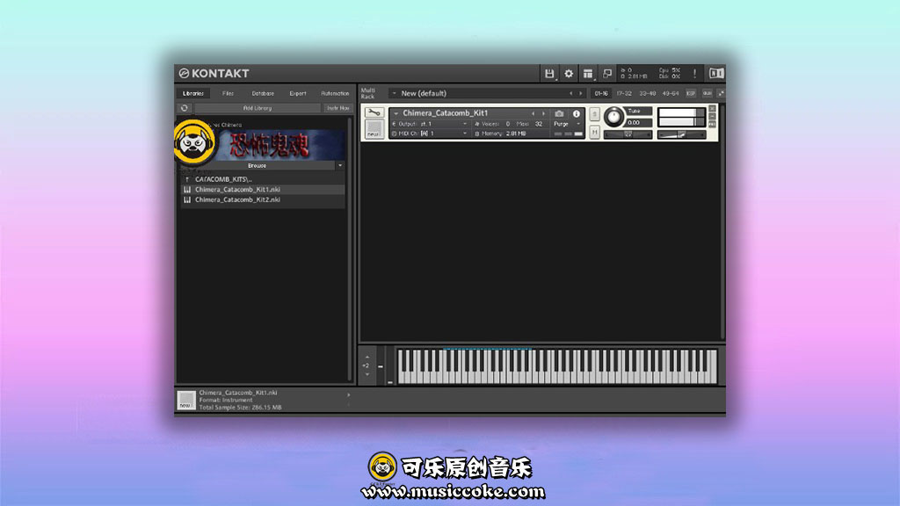Toggle the KSP master script button

691,93
